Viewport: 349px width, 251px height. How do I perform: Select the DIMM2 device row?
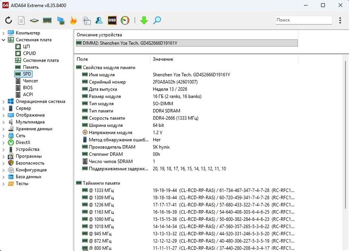click(x=187, y=43)
